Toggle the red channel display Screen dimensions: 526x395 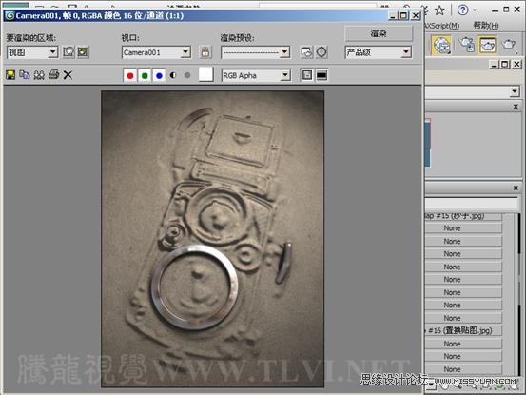(130, 75)
